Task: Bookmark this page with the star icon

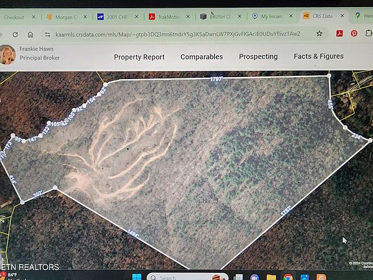Action: tap(319, 34)
